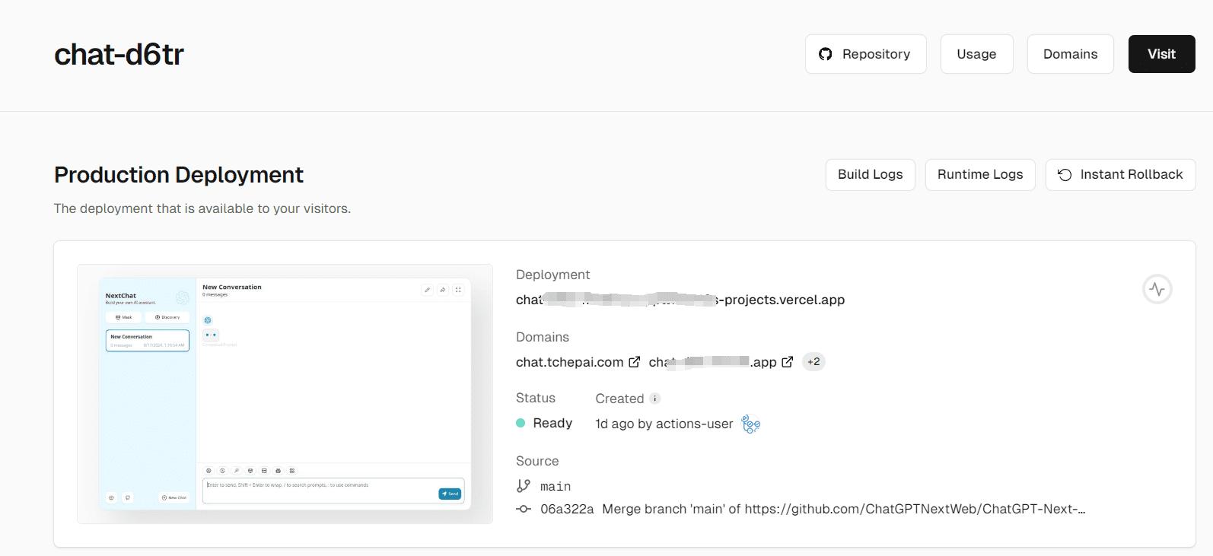
Task: Open the Domains button in the header
Action: [x=1070, y=54]
